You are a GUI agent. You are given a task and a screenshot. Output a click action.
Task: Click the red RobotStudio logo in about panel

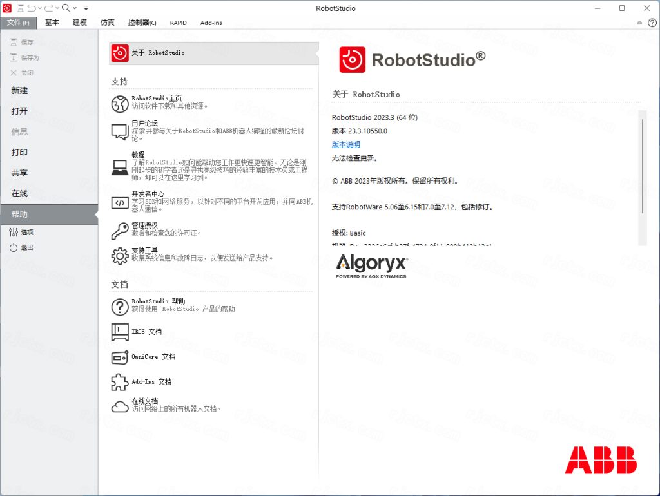point(353,60)
